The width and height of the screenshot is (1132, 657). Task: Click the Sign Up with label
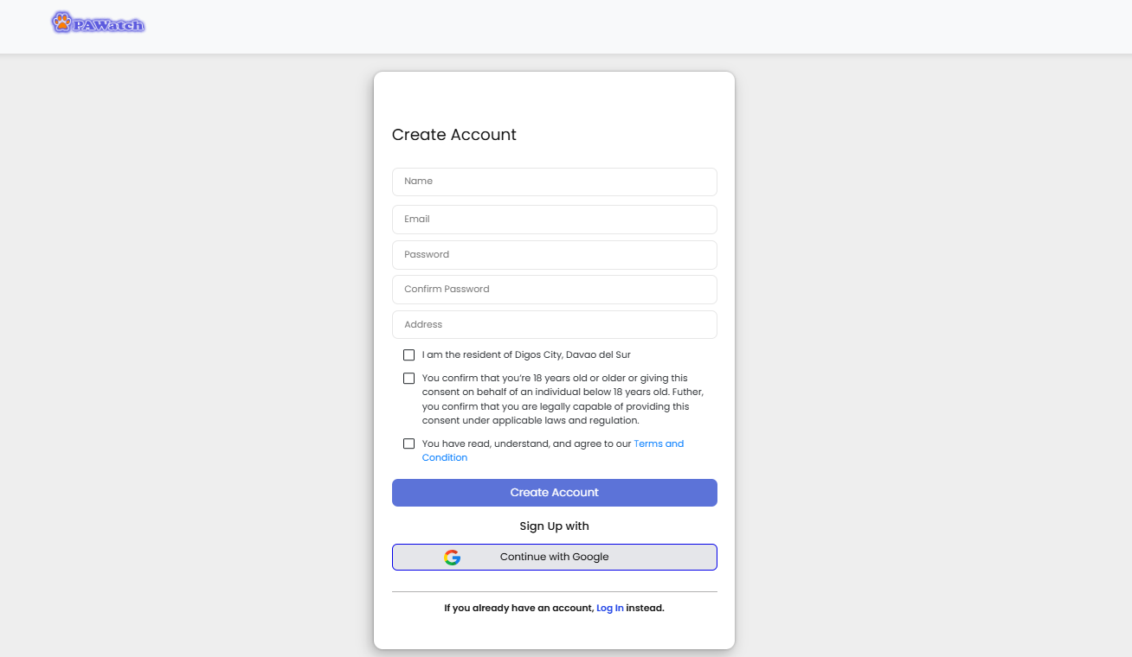coord(554,526)
